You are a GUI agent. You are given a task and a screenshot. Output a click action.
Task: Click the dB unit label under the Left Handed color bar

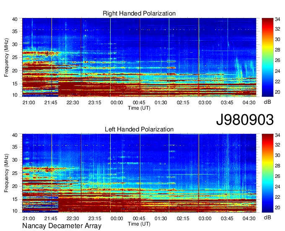pyautogui.click(x=267, y=217)
